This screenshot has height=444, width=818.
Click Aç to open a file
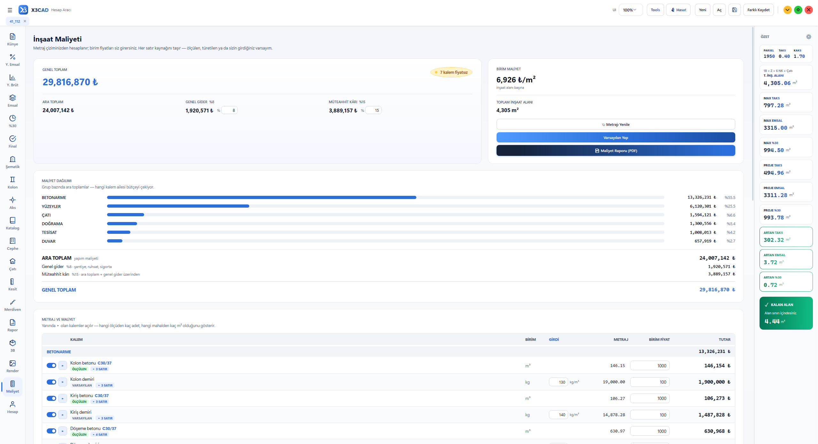point(719,10)
